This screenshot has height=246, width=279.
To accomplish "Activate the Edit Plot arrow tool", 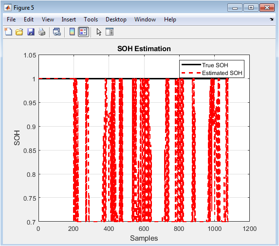I will coord(99,32).
